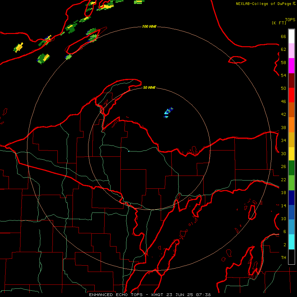Click the 10 legend value
Image resolution: width=297 pixels, height=297 pixels.
[x=283, y=218]
